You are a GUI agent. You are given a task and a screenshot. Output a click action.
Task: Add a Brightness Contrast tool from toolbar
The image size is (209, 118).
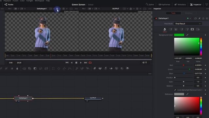[12, 69]
